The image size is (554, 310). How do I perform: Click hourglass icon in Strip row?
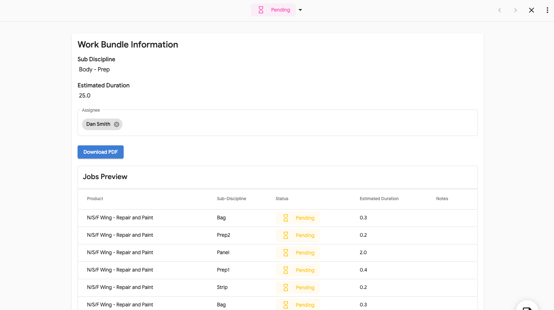286,288
